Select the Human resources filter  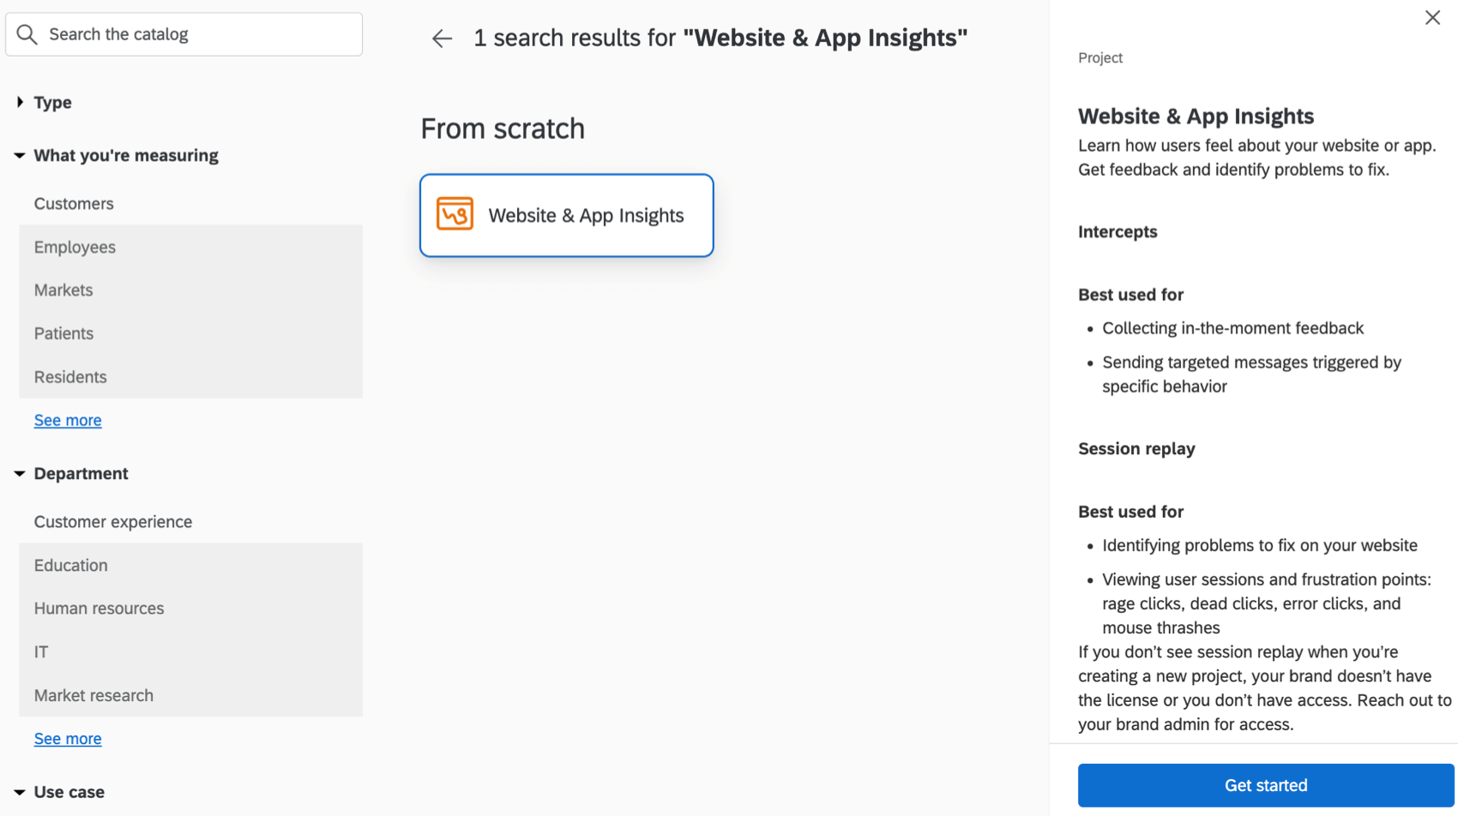[99, 609]
